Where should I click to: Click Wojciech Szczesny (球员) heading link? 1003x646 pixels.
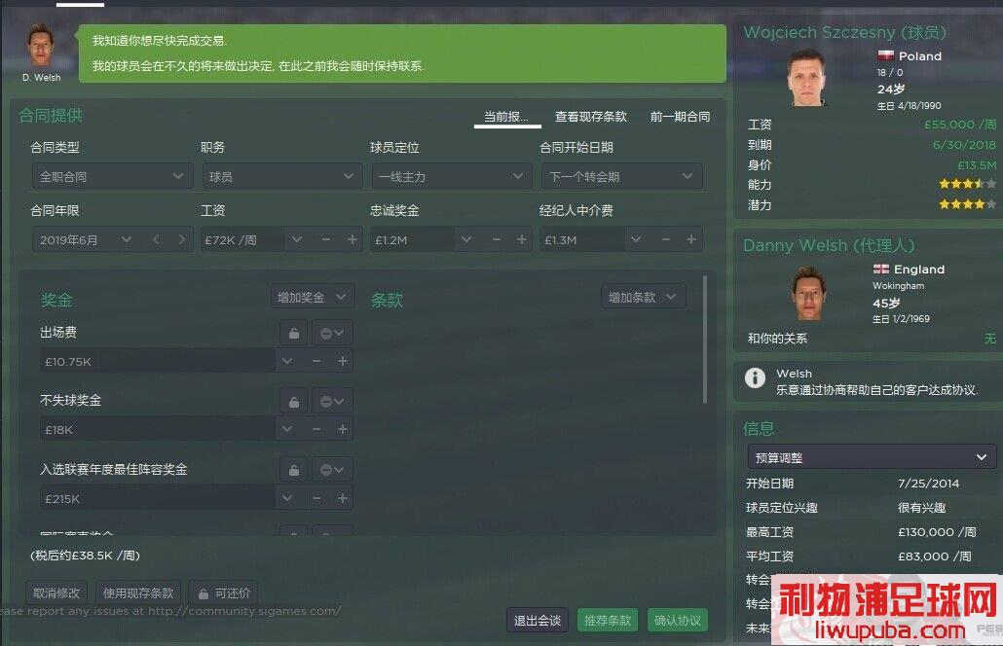(844, 32)
